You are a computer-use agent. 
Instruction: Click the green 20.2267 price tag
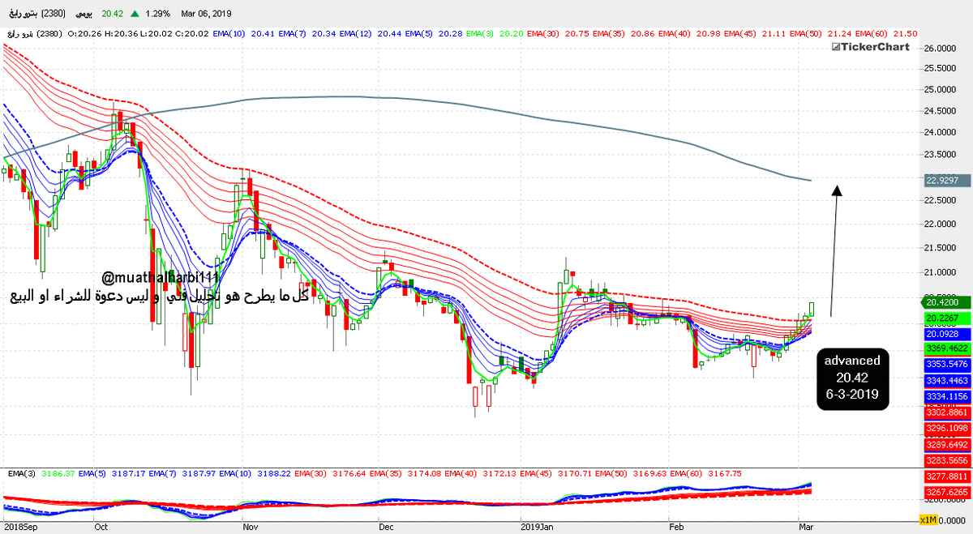click(946, 318)
